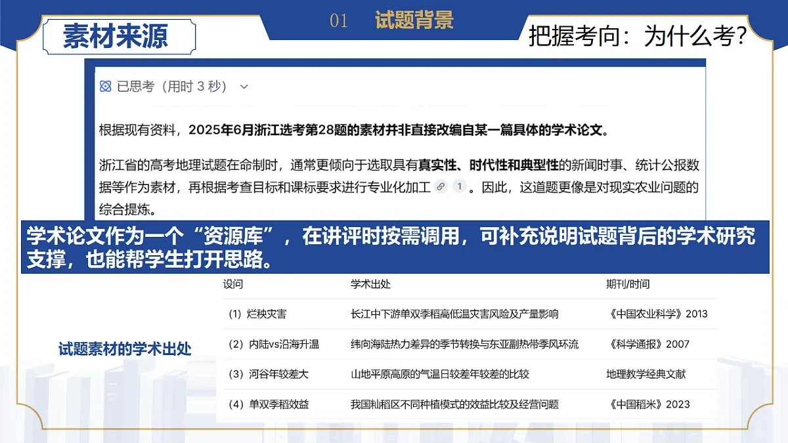Click the 地理教学经典文献 cell
The height and width of the screenshot is (443, 788).
(x=646, y=374)
